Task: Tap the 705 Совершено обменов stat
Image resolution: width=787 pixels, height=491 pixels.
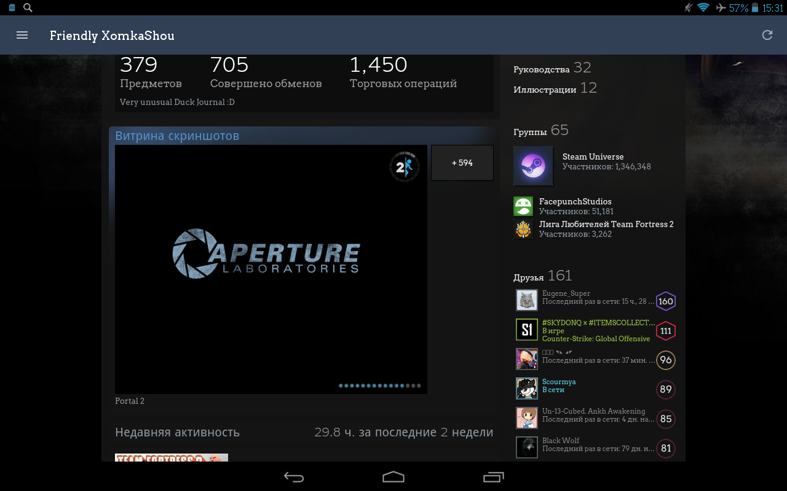Action: click(266, 72)
